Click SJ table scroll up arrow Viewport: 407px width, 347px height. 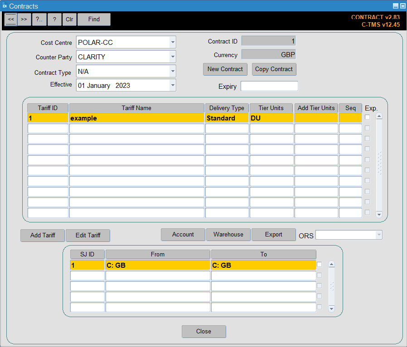coord(331,265)
